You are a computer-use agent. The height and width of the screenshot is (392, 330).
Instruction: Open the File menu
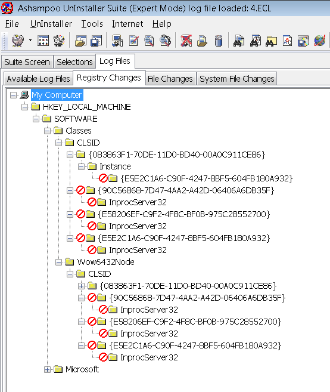[x=12, y=24]
